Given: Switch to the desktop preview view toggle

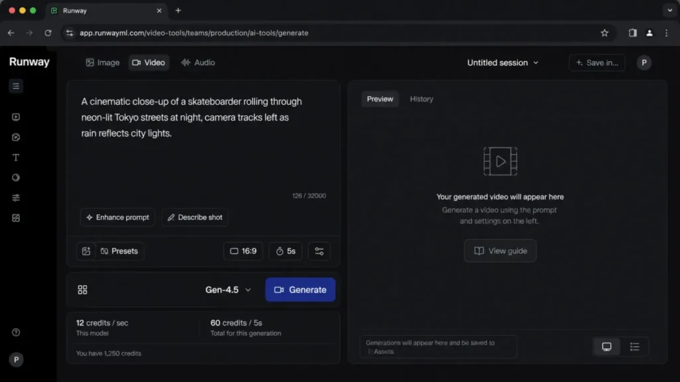Looking at the screenshot, I should [x=607, y=346].
